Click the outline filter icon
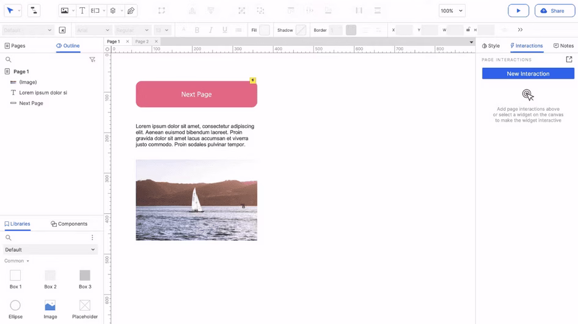This screenshot has width=578, height=324. click(92, 59)
